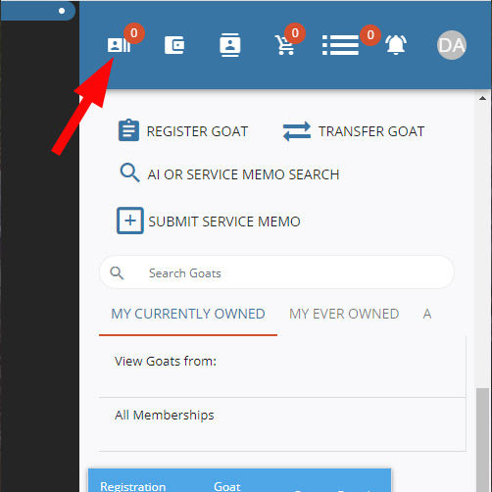The image size is (492, 492).
Task: Click the REGISTER GOAT link
Action: click(x=197, y=131)
